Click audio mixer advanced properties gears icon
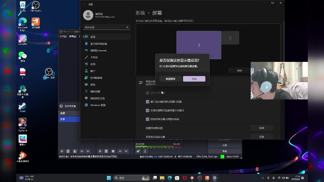Screen dimensions: 324x182 pos(138,151)
